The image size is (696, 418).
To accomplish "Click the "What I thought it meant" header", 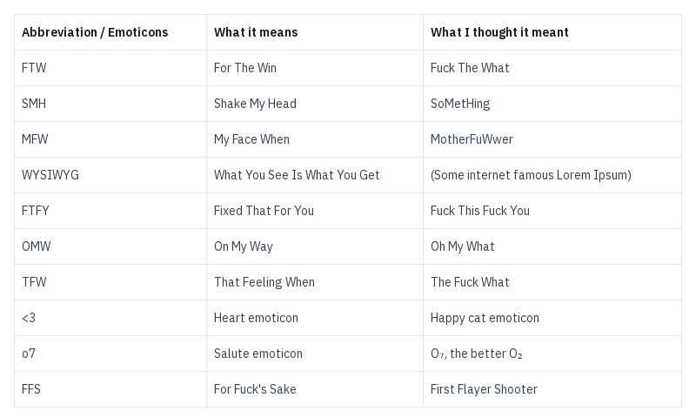I will pos(499,32).
